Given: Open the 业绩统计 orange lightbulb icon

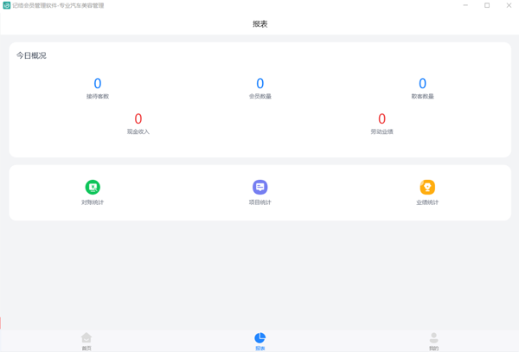Looking at the screenshot, I should [x=427, y=187].
